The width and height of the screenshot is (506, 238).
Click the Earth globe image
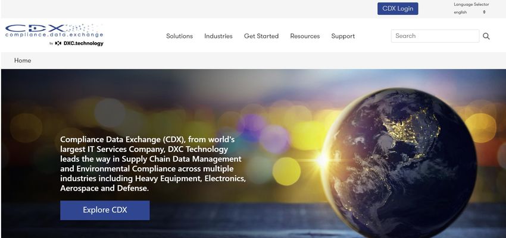(399, 163)
